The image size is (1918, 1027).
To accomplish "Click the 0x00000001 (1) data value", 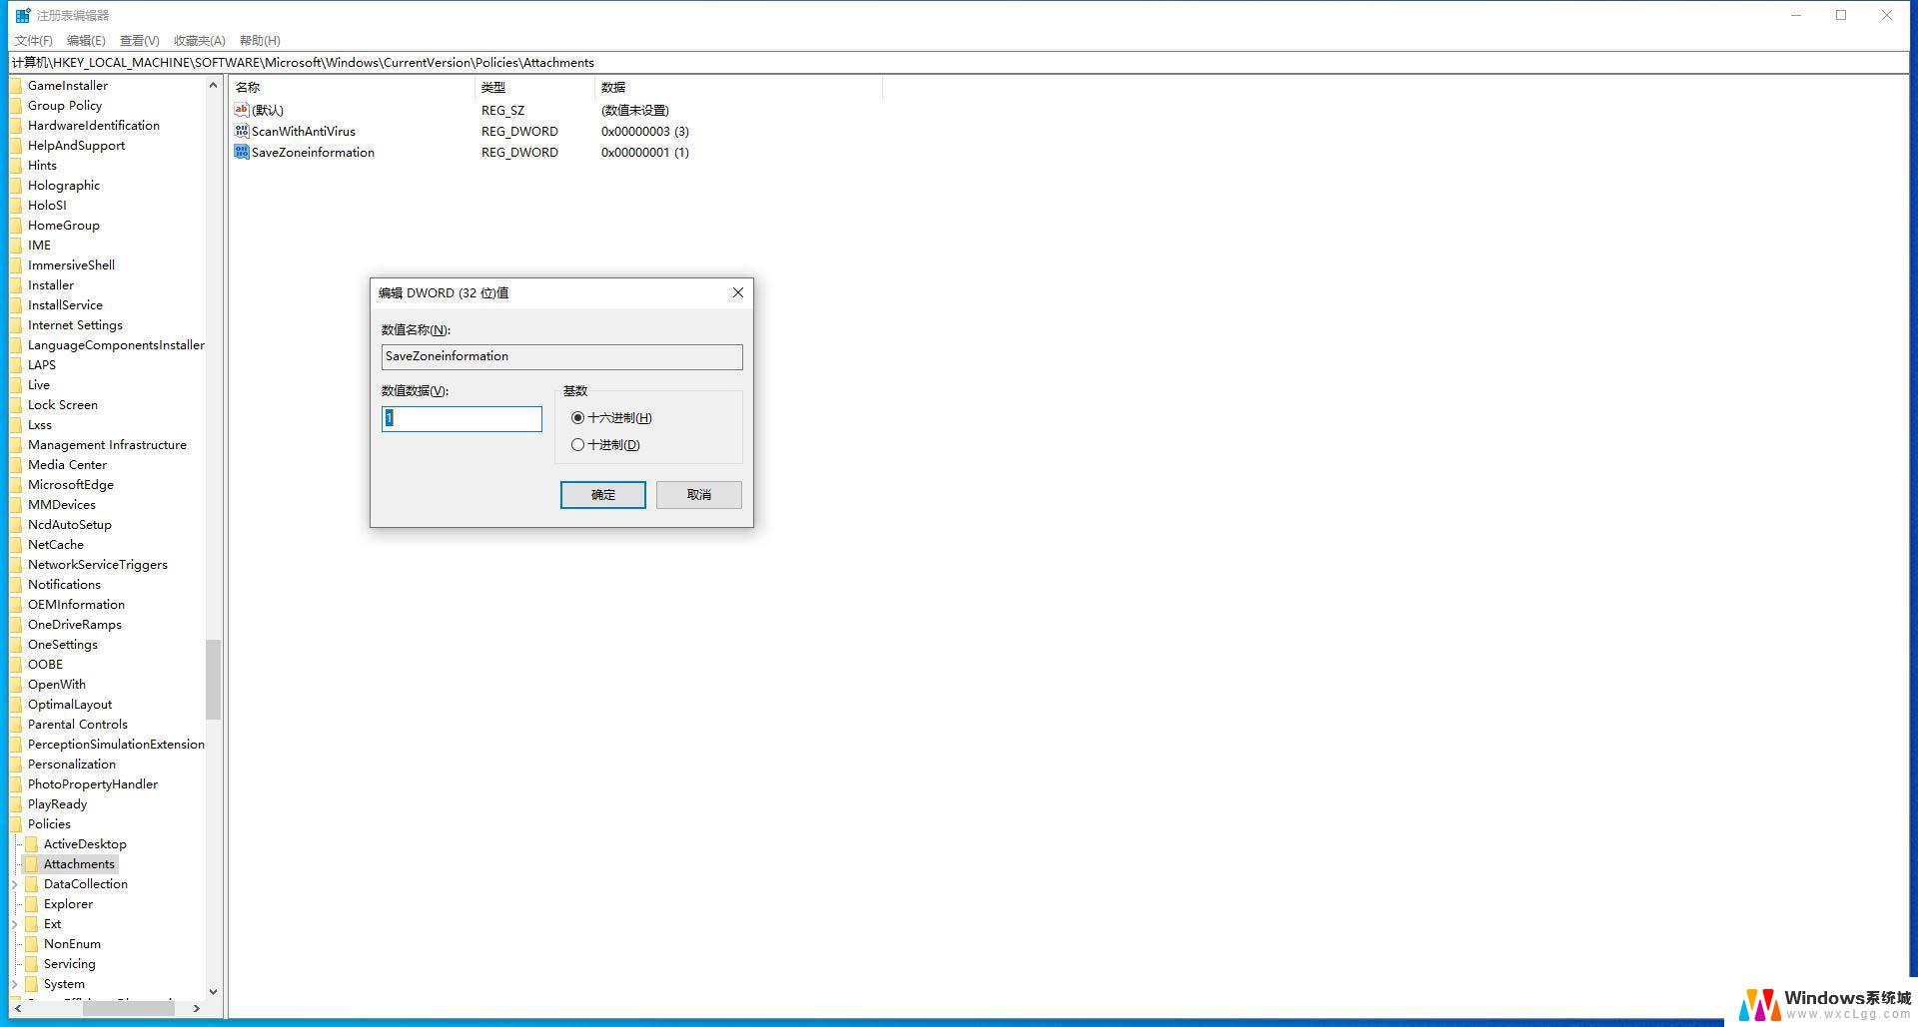I will click(645, 153).
